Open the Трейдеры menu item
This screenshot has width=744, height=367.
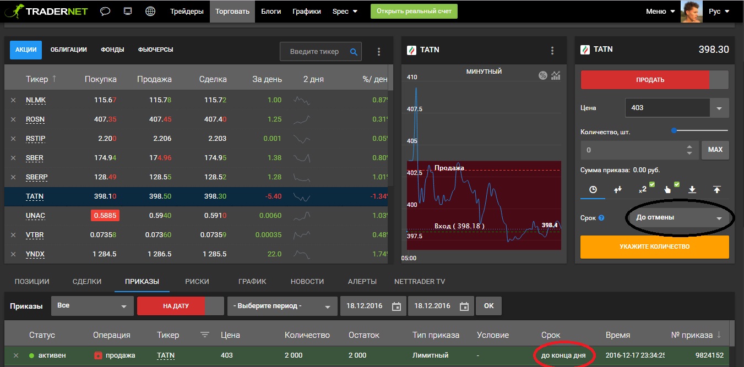187,11
